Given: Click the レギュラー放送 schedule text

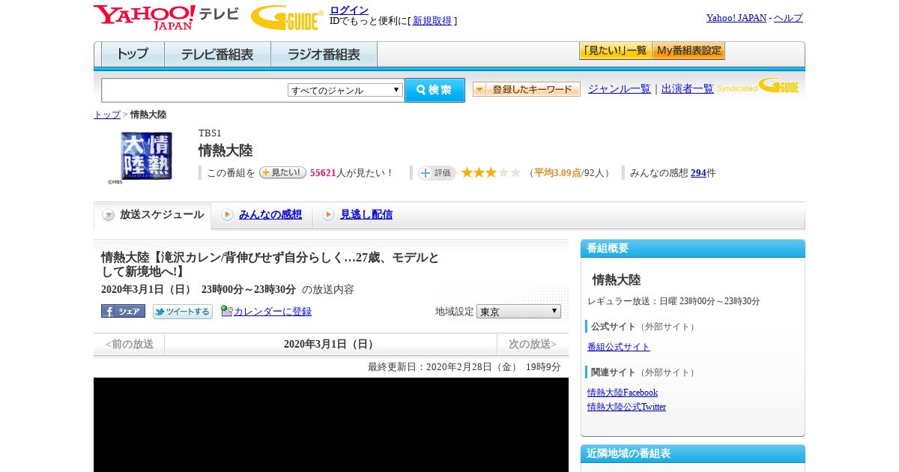Looking at the screenshot, I should [674, 301].
